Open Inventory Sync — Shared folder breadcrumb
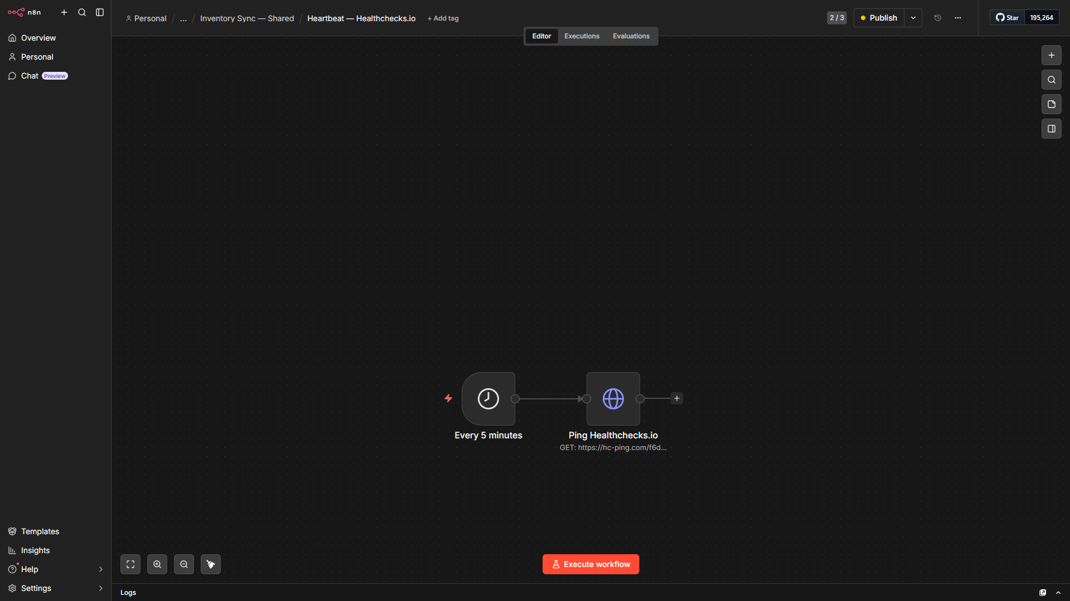The height and width of the screenshot is (601, 1070). click(247, 18)
